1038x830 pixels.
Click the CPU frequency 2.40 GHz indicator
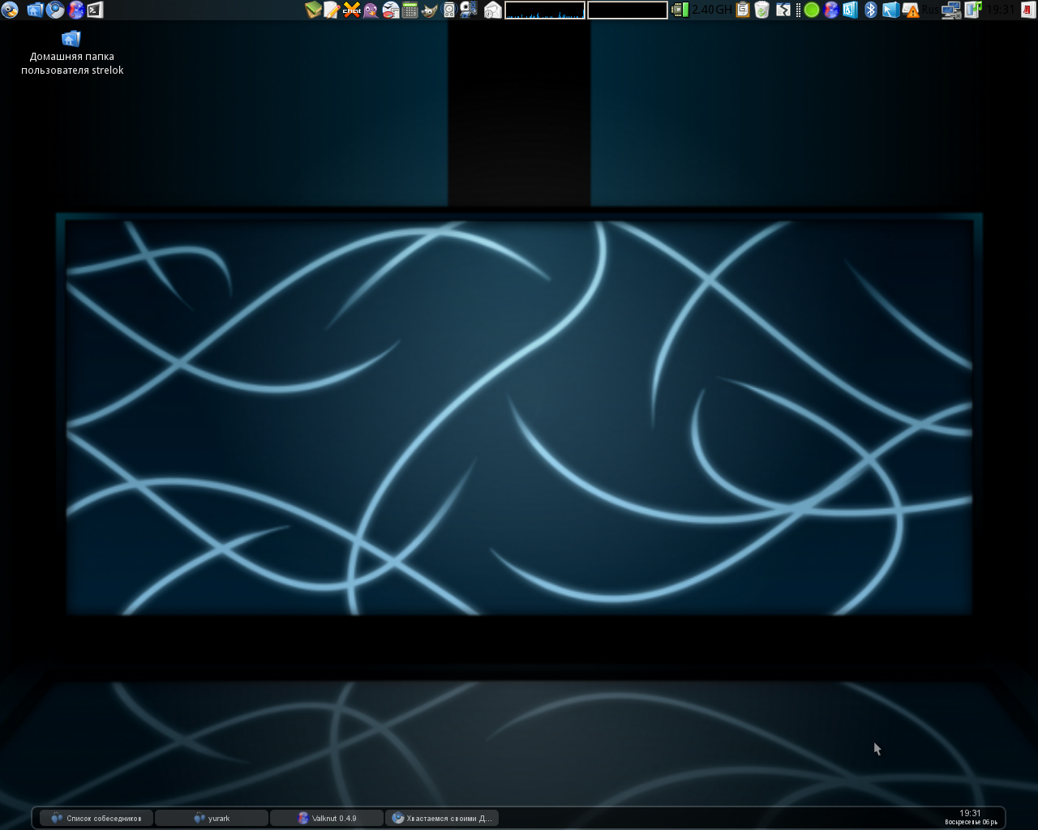(x=702, y=10)
